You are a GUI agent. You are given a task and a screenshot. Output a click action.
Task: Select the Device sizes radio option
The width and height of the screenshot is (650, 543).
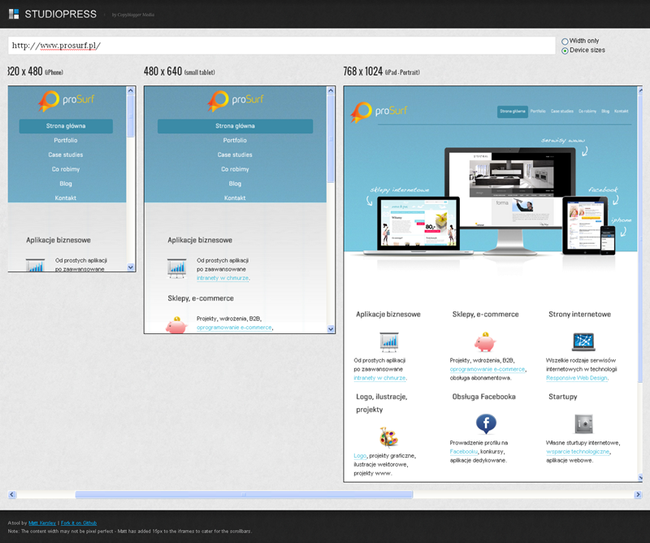coord(565,50)
